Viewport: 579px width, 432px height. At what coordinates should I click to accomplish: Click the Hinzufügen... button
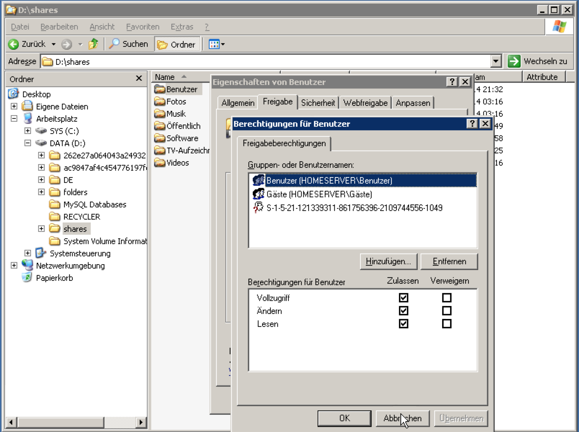point(388,261)
